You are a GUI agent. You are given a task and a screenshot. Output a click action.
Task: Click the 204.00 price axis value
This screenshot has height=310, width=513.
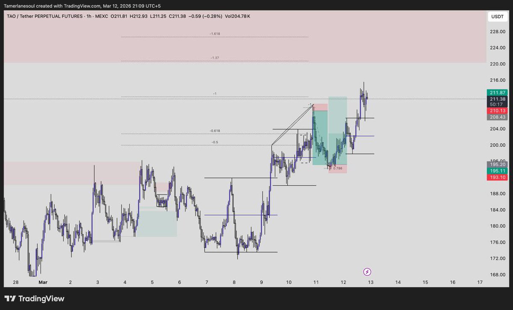tap(498, 129)
